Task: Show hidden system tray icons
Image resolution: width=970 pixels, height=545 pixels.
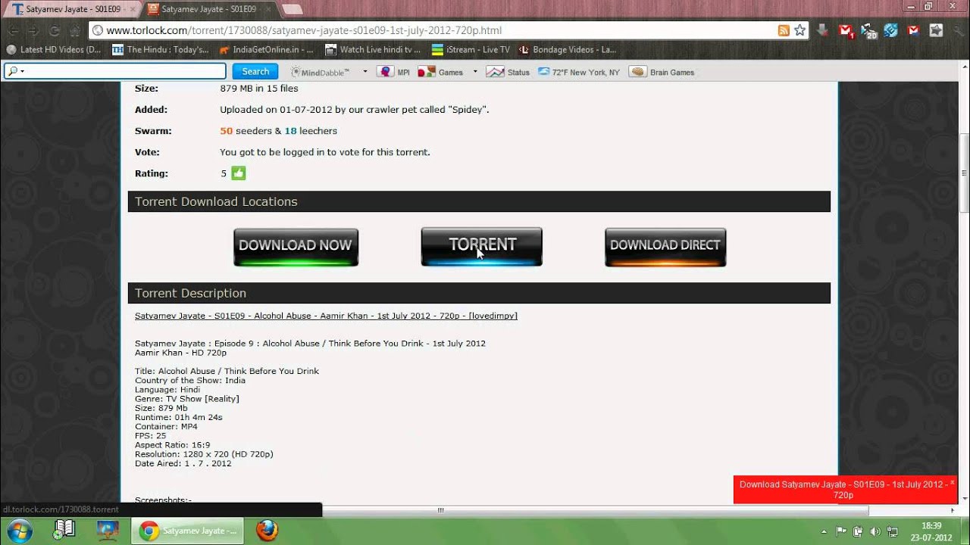Action: click(x=824, y=531)
